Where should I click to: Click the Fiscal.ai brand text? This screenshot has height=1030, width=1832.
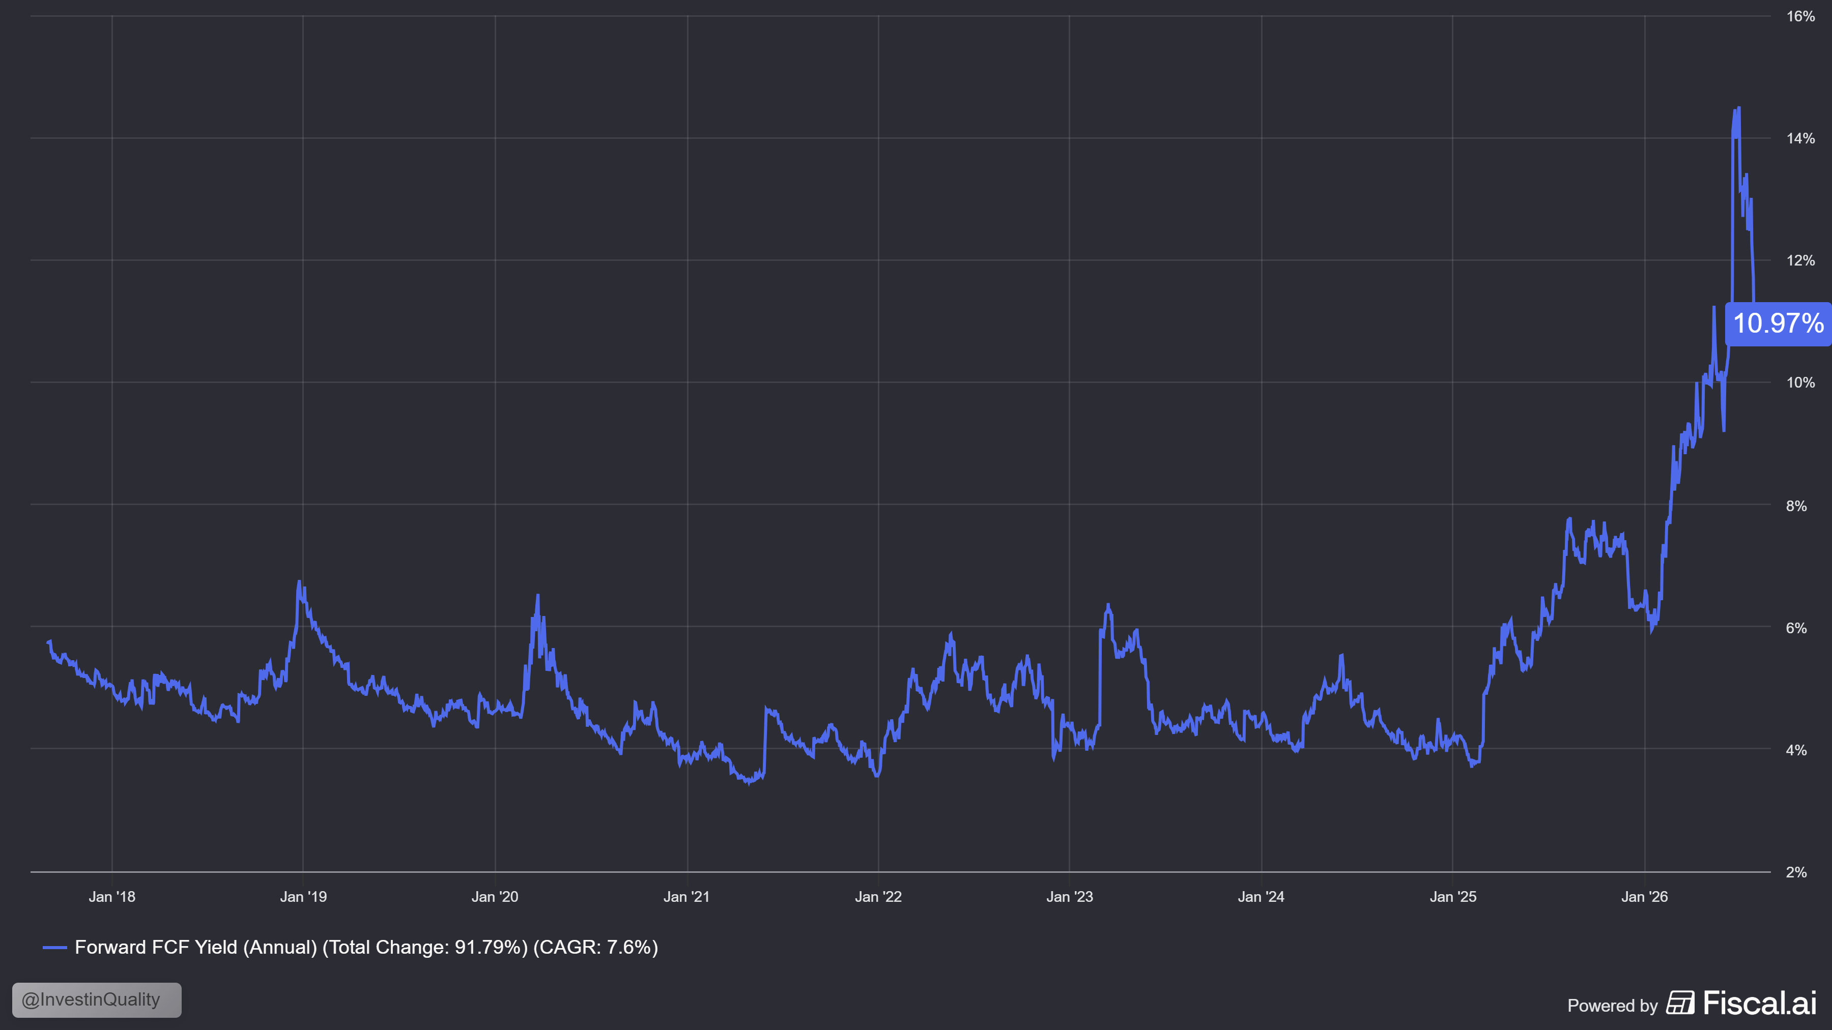(x=1760, y=1003)
